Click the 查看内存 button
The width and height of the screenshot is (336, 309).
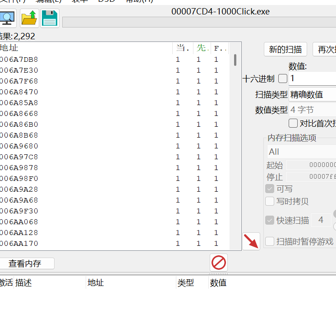click(x=25, y=263)
